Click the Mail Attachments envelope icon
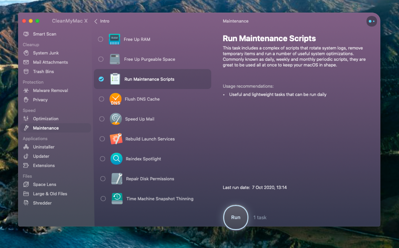The image size is (399, 248). tap(26, 62)
